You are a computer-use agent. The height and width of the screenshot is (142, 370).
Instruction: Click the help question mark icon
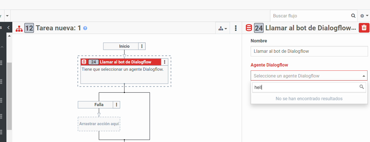tap(85, 28)
